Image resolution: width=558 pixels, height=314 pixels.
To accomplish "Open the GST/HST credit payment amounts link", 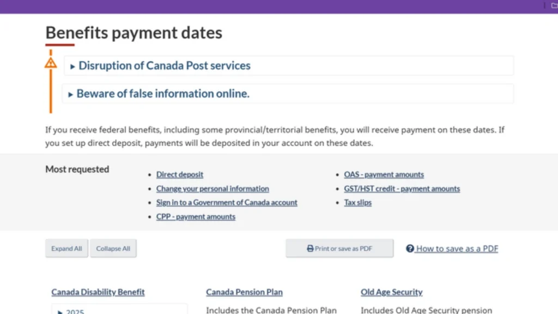I will (x=402, y=189).
